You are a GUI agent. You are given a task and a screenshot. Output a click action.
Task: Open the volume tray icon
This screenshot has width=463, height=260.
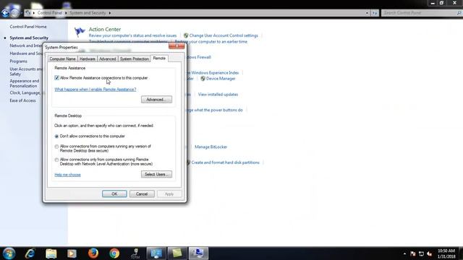(x=430, y=253)
